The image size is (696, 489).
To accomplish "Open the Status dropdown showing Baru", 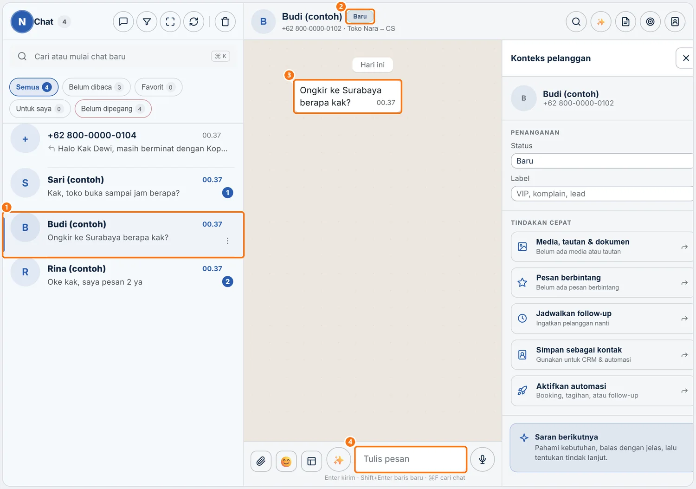I will coord(602,161).
